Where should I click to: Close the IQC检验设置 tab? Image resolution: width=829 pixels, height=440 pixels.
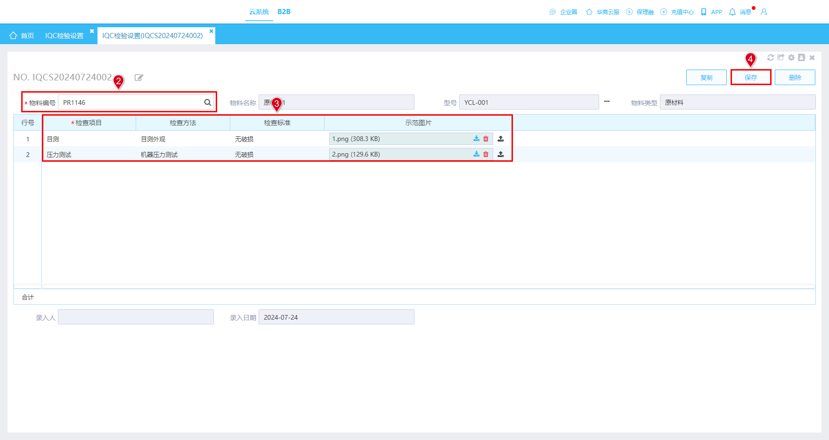click(92, 31)
